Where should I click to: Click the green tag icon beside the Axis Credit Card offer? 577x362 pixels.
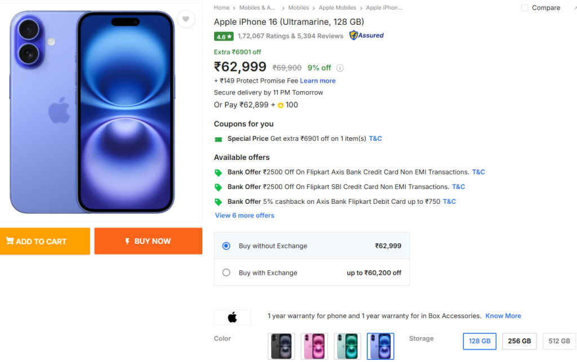click(218, 173)
